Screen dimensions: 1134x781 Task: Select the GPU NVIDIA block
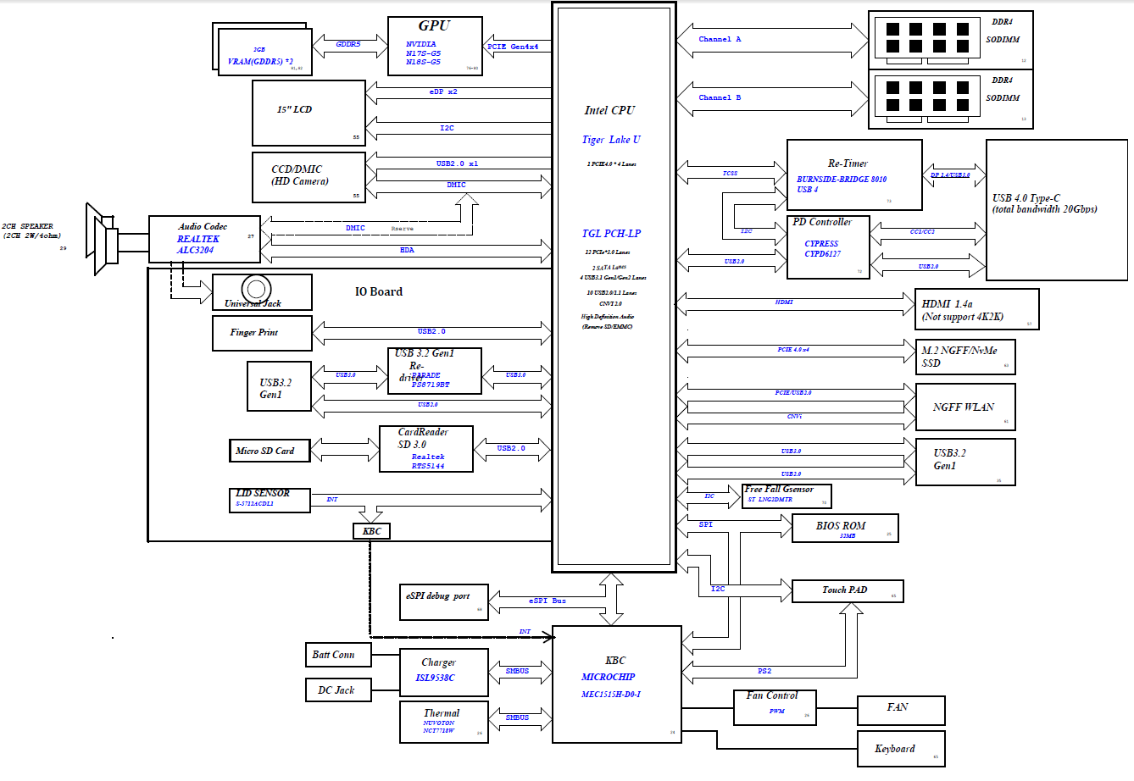pos(435,46)
